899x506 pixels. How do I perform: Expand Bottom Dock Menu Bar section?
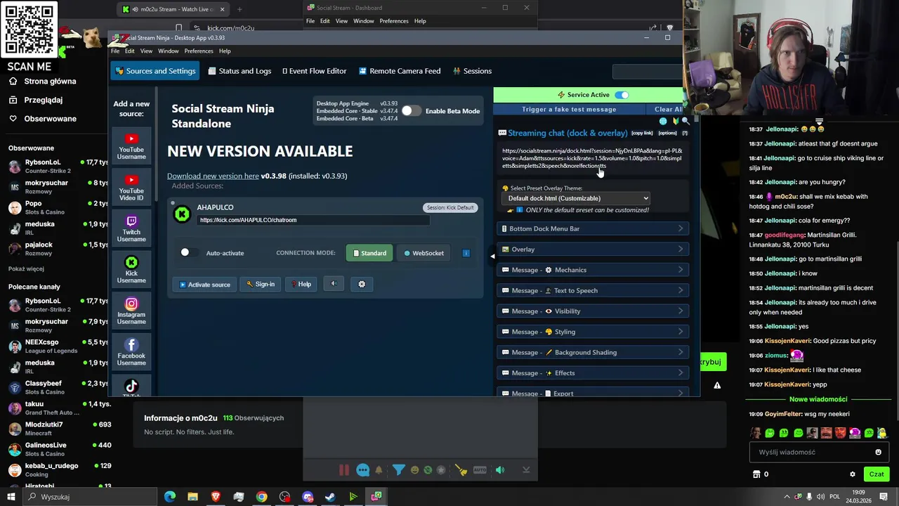coord(593,228)
